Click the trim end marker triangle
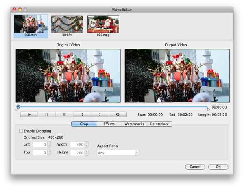This screenshot has height=189, width=244. (208, 109)
